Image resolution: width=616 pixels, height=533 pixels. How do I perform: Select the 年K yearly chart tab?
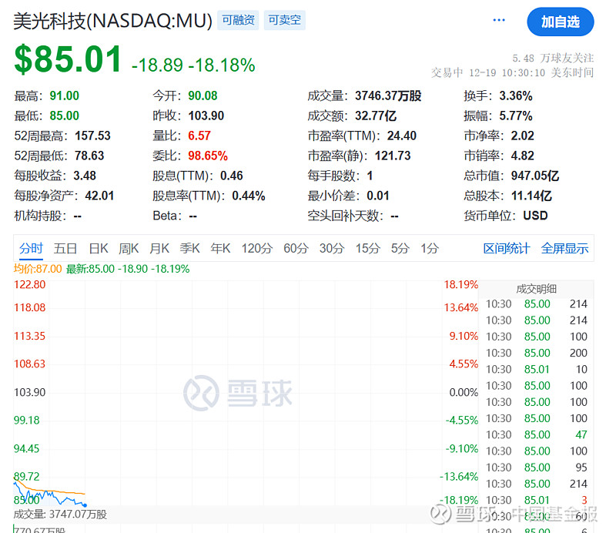(x=221, y=248)
